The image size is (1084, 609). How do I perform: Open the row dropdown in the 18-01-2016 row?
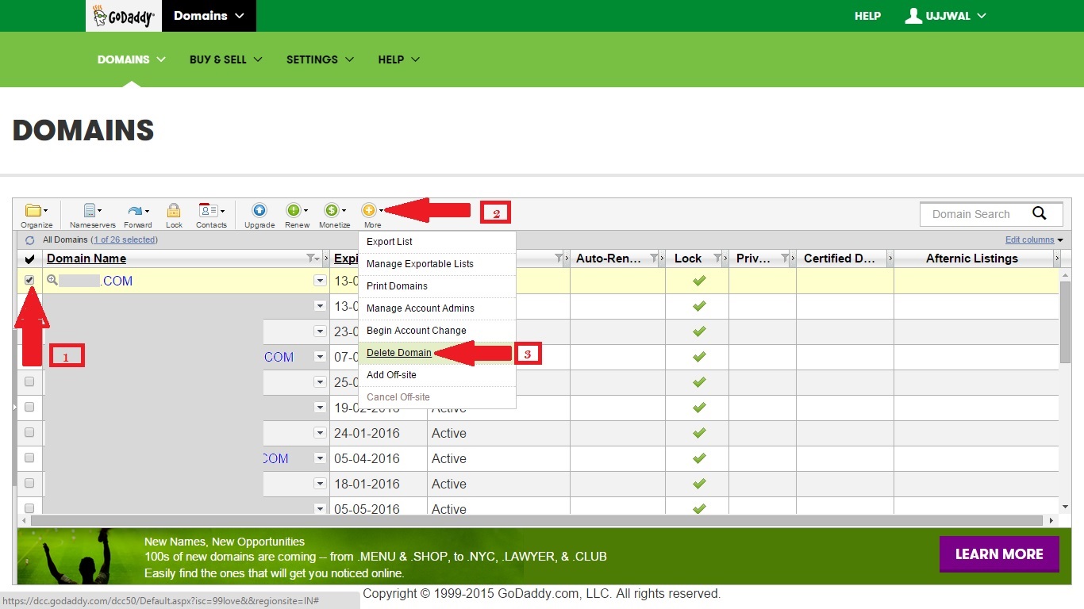pos(320,484)
